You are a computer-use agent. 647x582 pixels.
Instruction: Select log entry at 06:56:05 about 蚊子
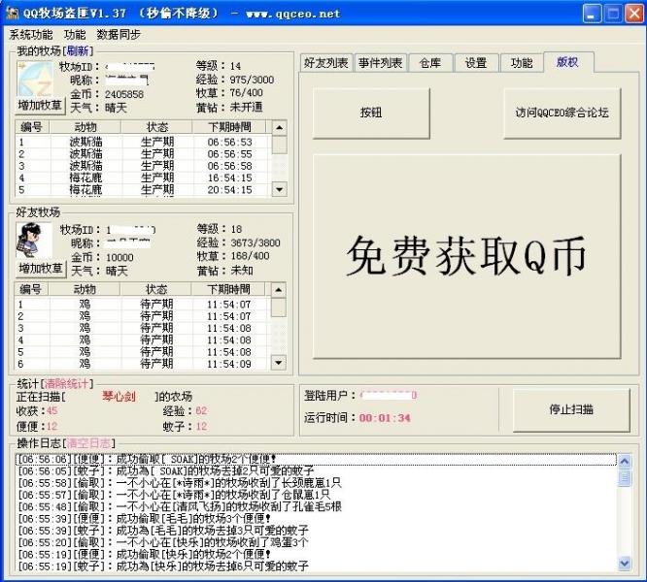coord(317,470)
